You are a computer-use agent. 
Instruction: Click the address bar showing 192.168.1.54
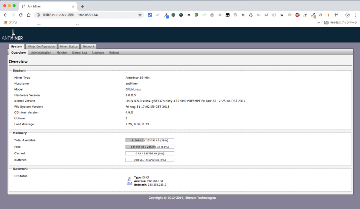coord(105,15)
